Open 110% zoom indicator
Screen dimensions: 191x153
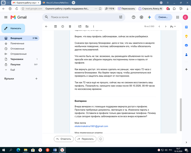110,9
